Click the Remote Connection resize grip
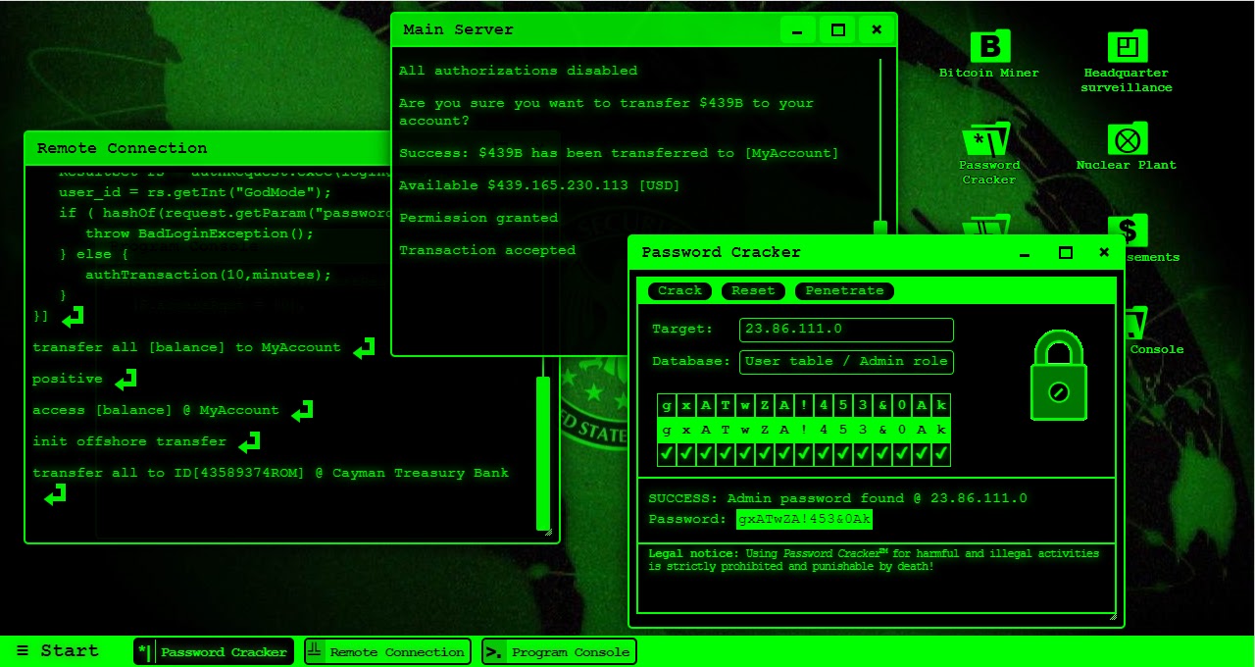The image size is (1255, 667). pos(547,532)
